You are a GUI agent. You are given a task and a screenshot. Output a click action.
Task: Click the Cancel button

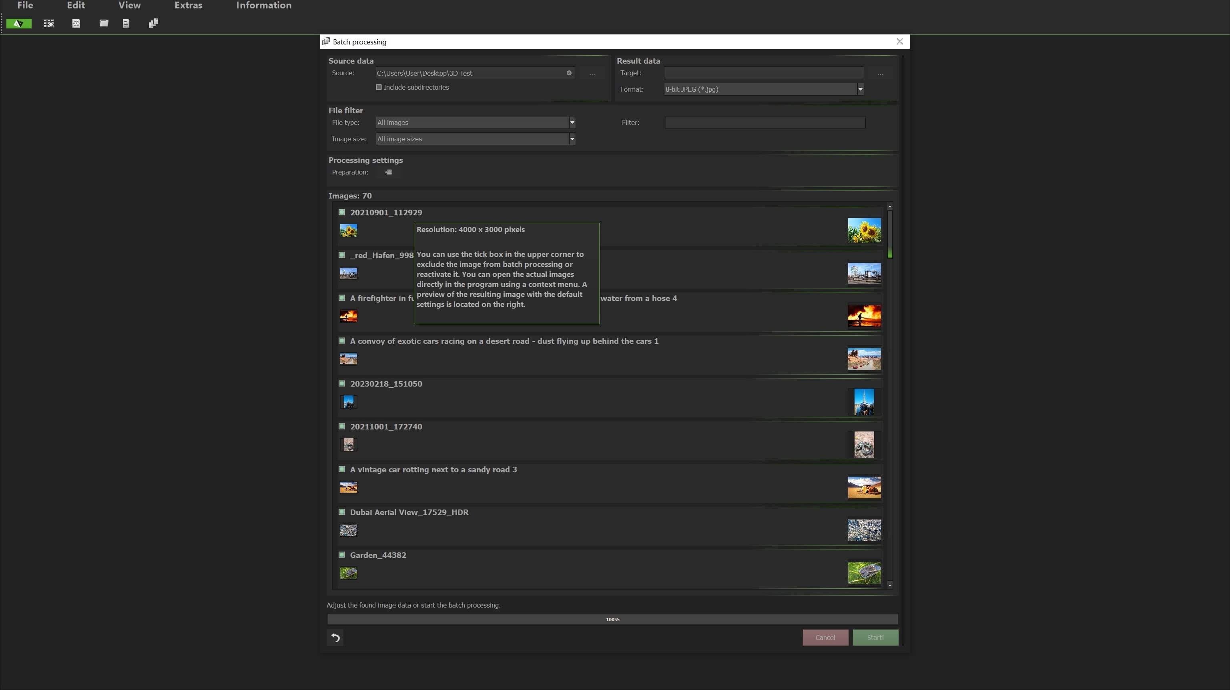825,637
